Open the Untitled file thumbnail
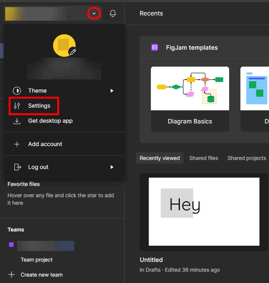The image size is (269, 283). [204, 211]
